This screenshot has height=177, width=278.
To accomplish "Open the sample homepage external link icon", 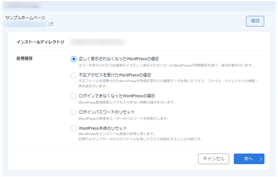I will (x=51, y=24).
